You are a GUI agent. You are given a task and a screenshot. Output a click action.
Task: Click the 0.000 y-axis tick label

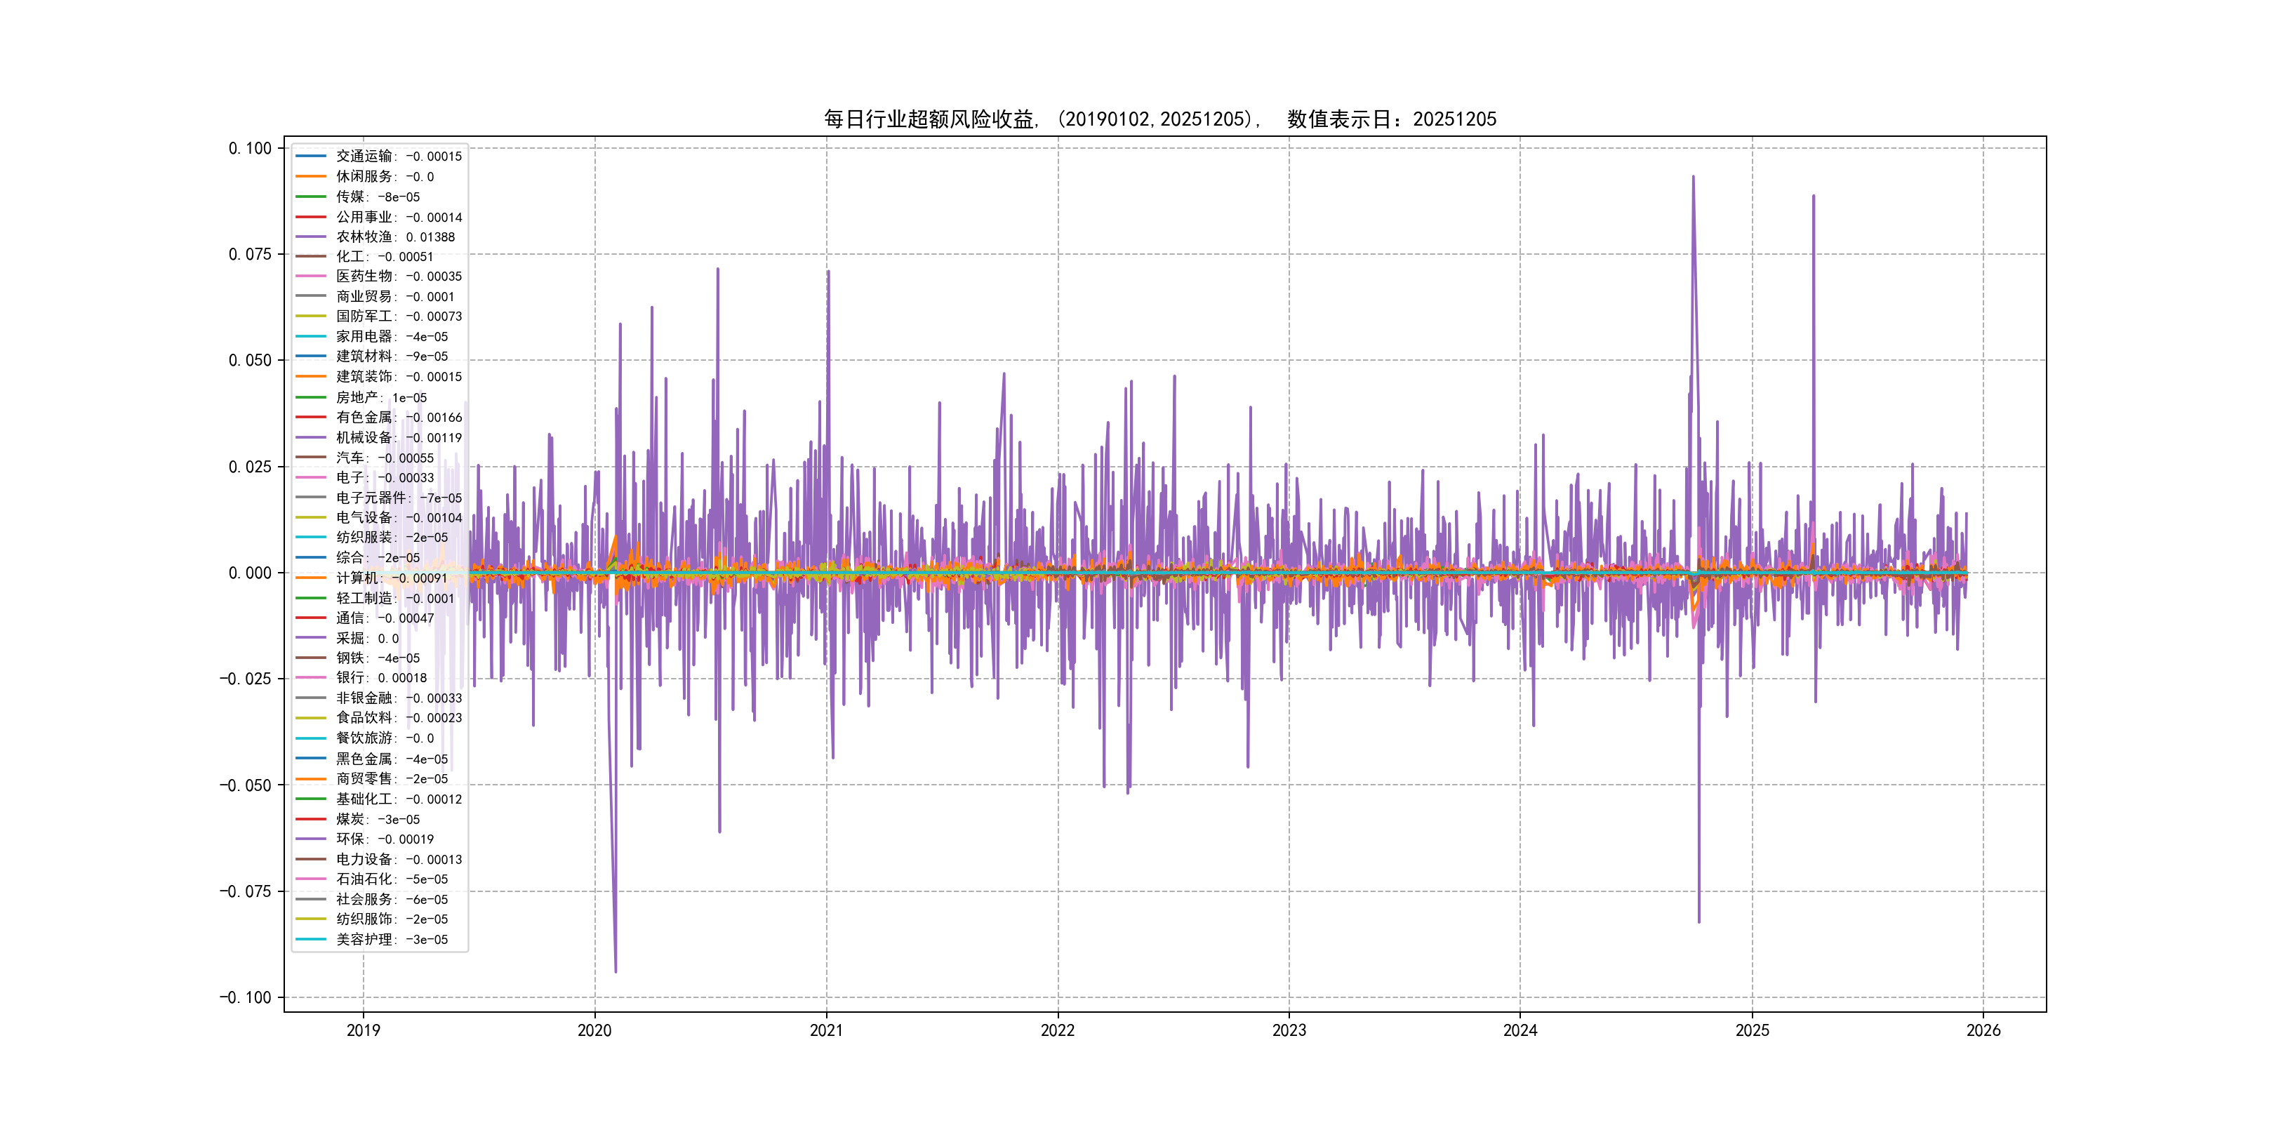click(x=250, y=573)
